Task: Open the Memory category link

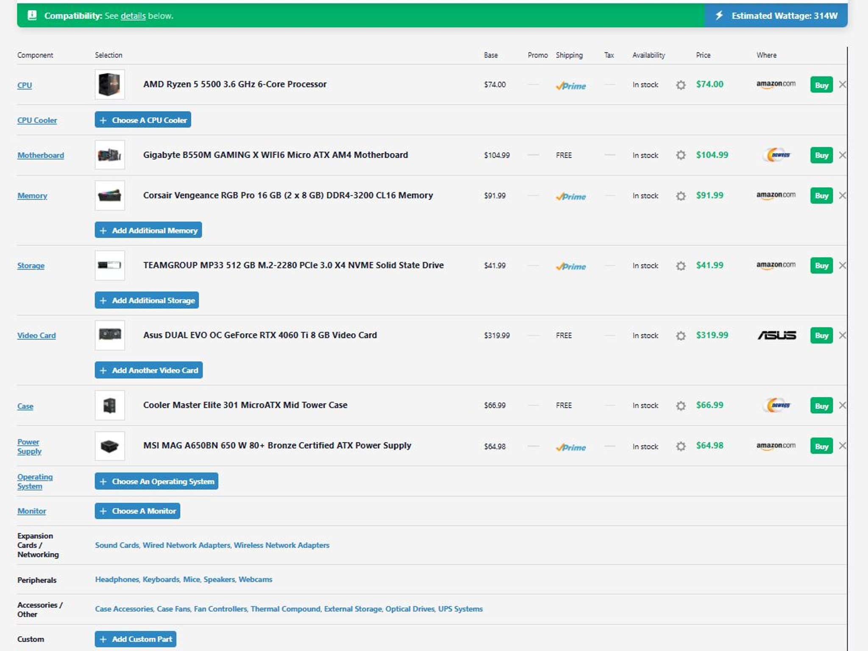Action: pos(32,195)
